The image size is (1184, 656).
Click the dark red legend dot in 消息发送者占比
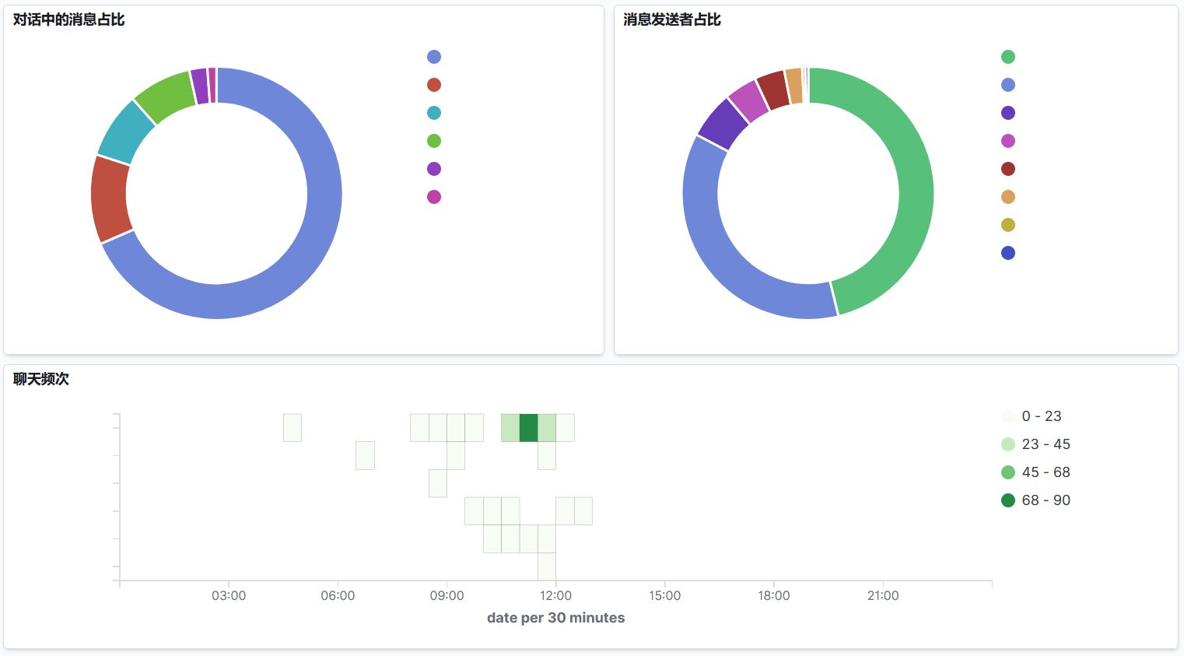(1008, 169)
